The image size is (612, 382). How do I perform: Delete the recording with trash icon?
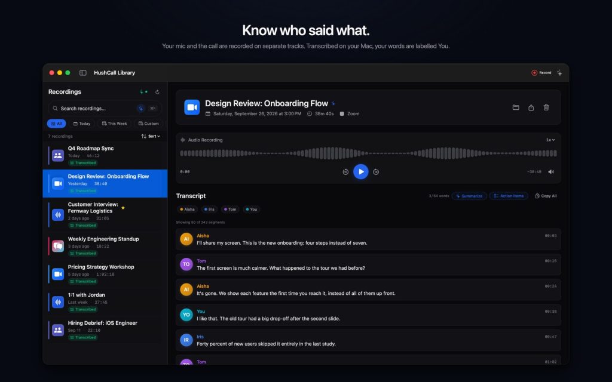click(x=546, y=107)
